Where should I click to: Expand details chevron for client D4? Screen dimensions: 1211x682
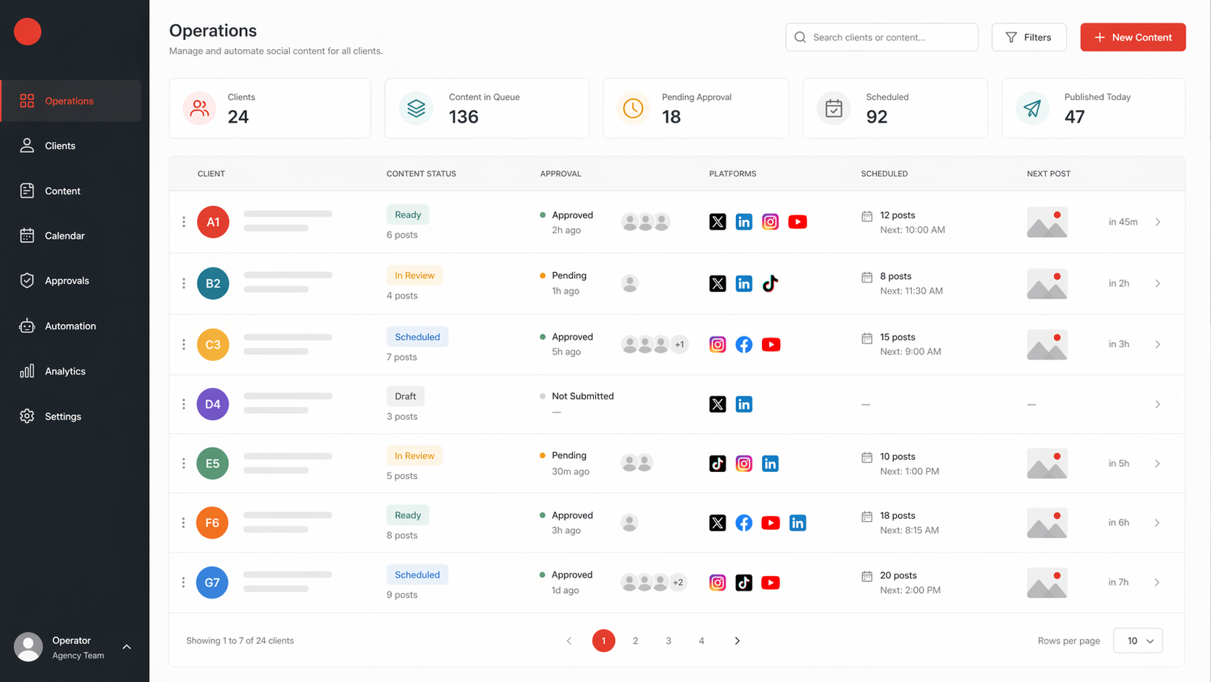(x=1157, y=404)
